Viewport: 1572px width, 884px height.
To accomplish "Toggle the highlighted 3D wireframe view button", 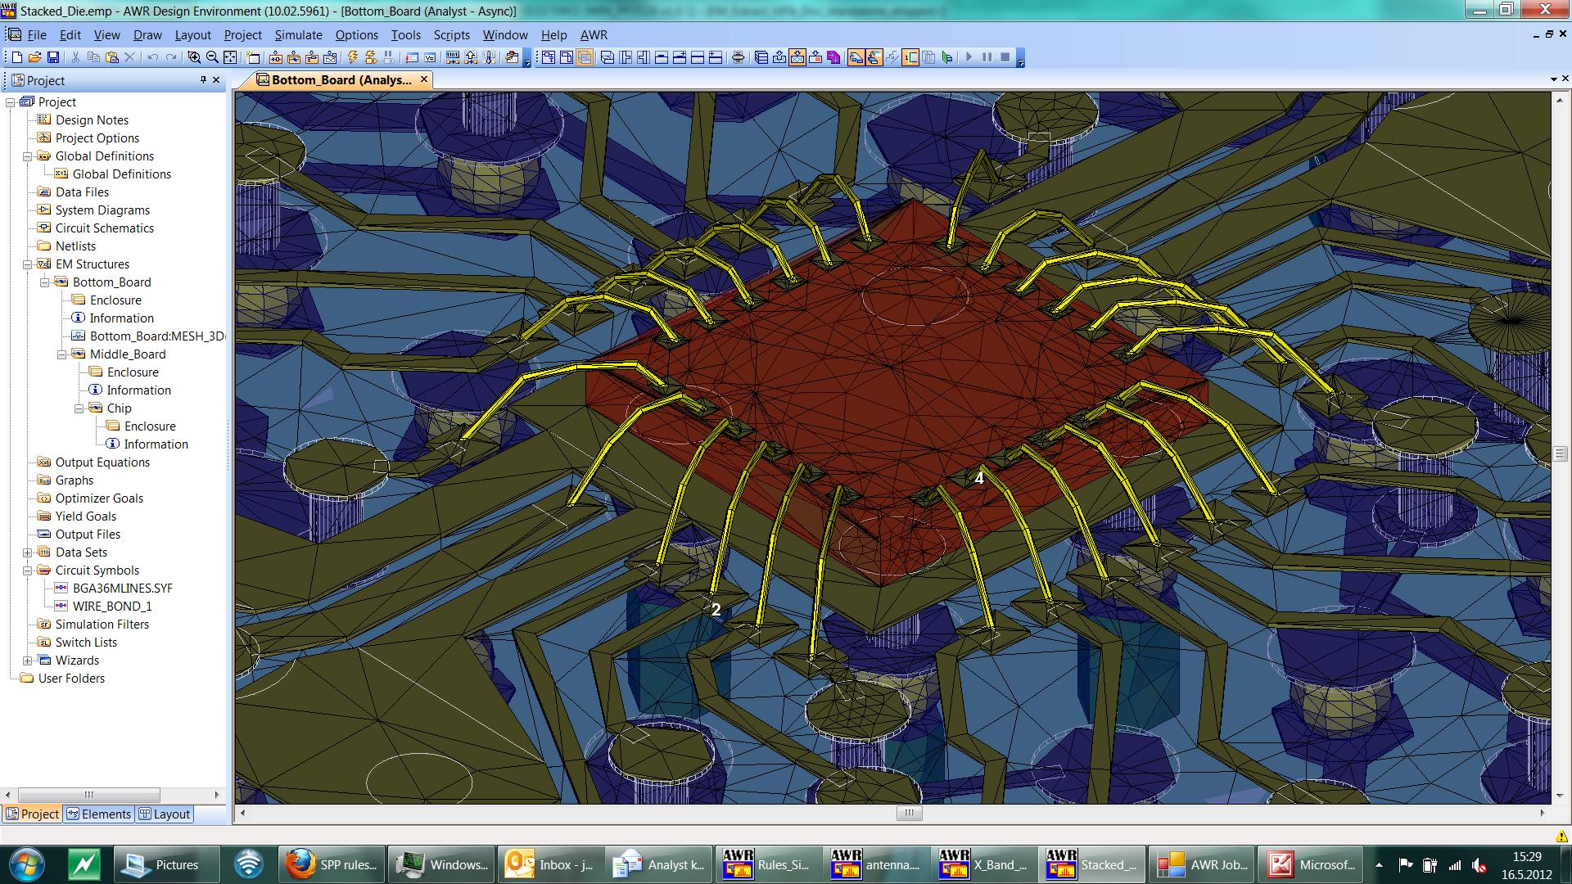I will coord(585,57).
